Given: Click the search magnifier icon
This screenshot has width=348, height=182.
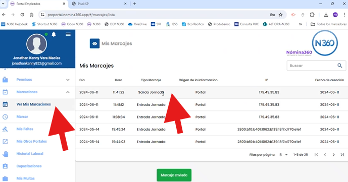Looking at the screenshot, I should 340,66.
